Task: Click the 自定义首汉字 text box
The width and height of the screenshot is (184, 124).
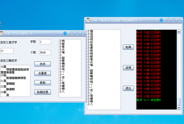Action: (7, 51)
